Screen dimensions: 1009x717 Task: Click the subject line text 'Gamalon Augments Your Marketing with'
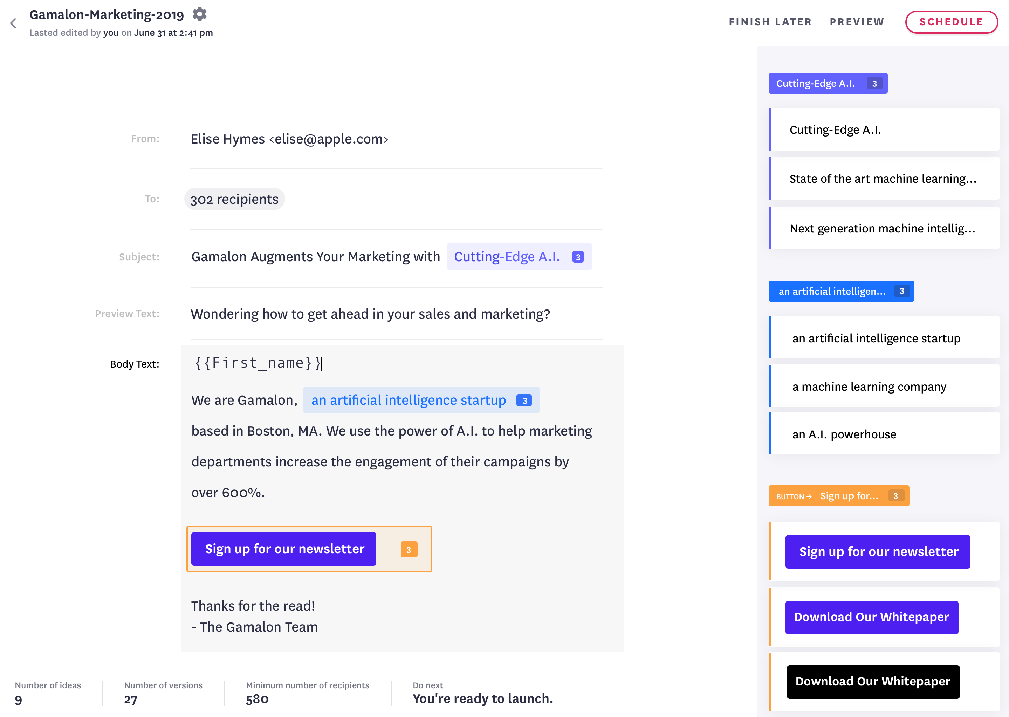pos(315,257)
